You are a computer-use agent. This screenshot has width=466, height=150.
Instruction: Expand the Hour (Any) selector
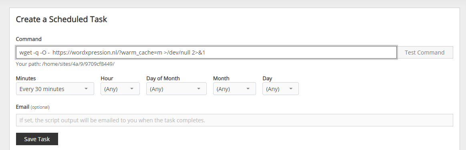coord(120,89)
